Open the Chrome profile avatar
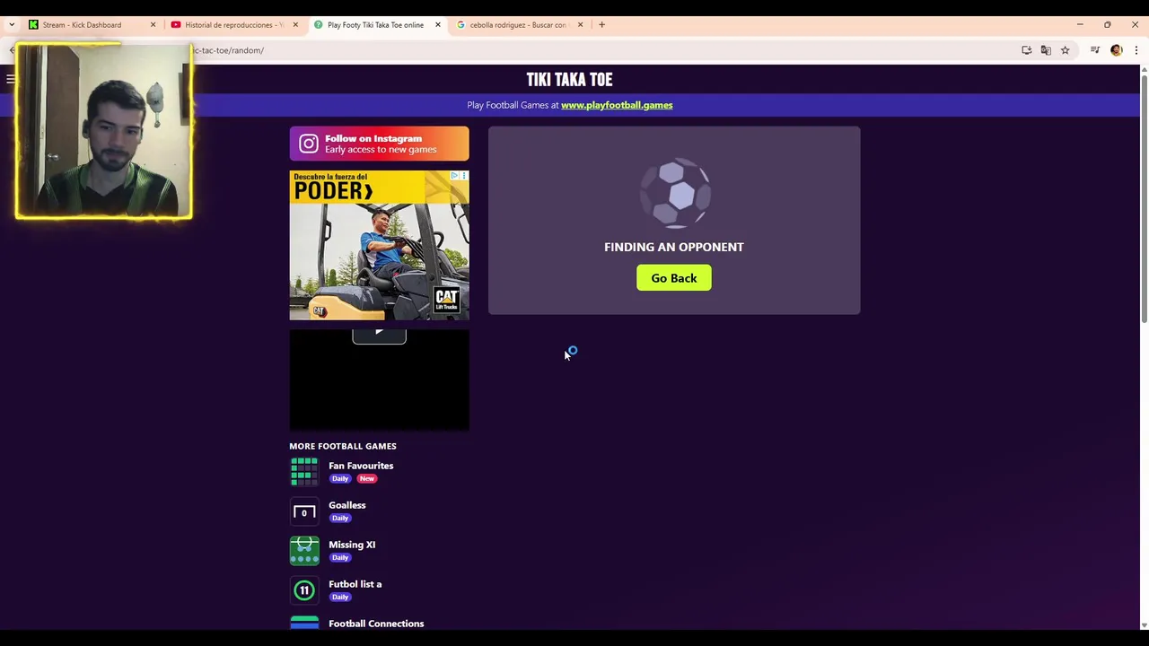Viewport: 1149px width, 646px height. pyautogui.click(x=1117, y=50)
